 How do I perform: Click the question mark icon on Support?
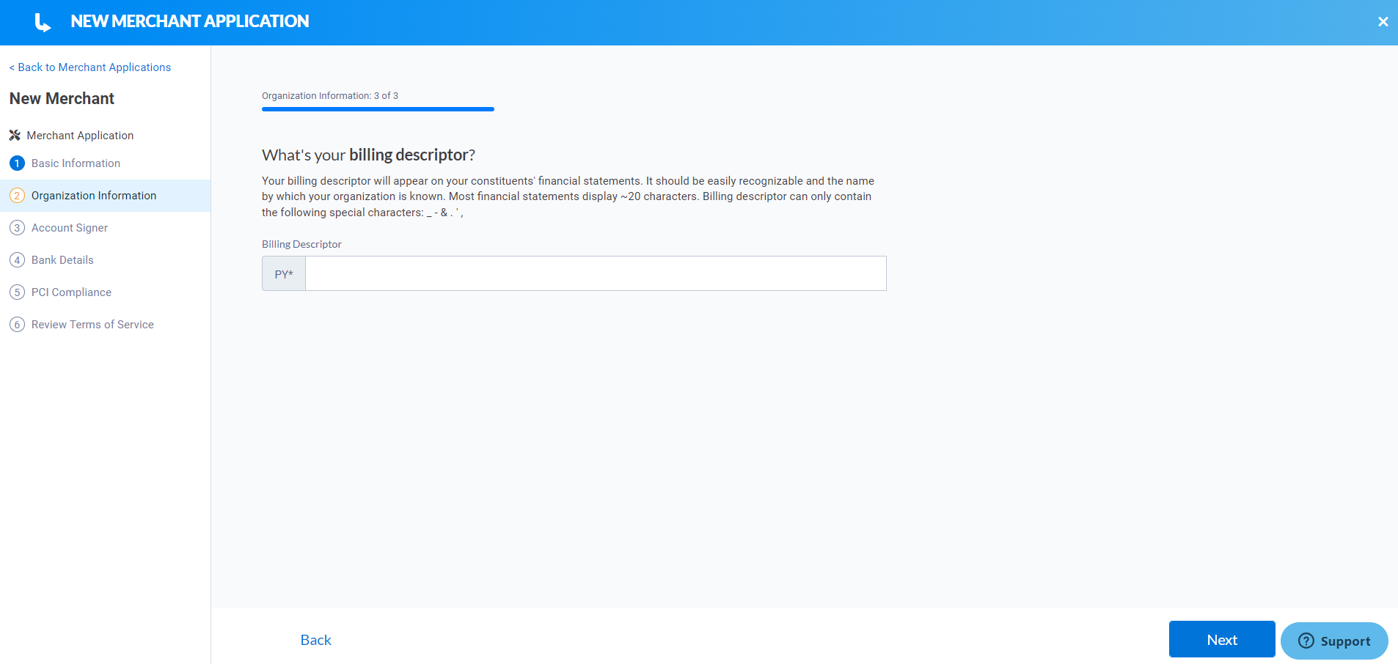(1306, 641)
